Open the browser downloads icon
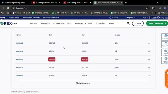 160,8
